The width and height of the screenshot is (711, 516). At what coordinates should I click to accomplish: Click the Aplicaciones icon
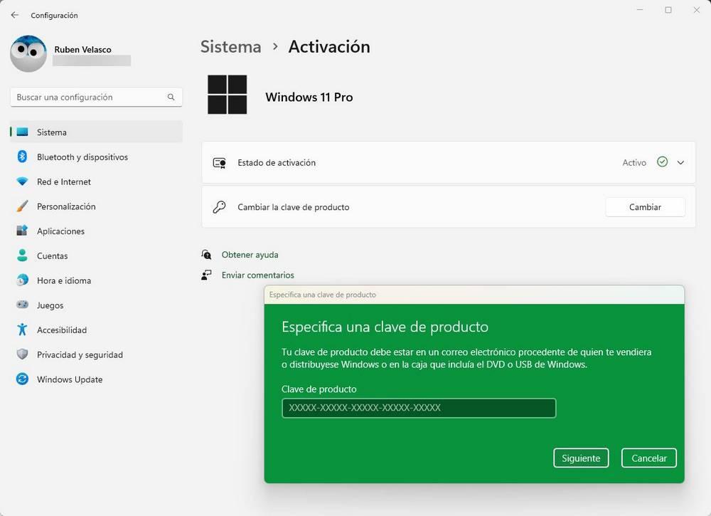click(x=22, y=231)
